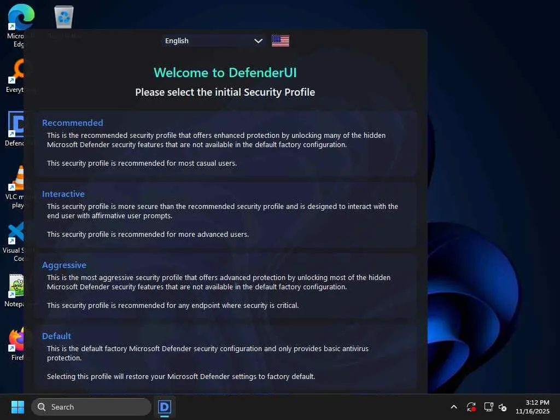Show hidden system tray icons

click(453, 407)
